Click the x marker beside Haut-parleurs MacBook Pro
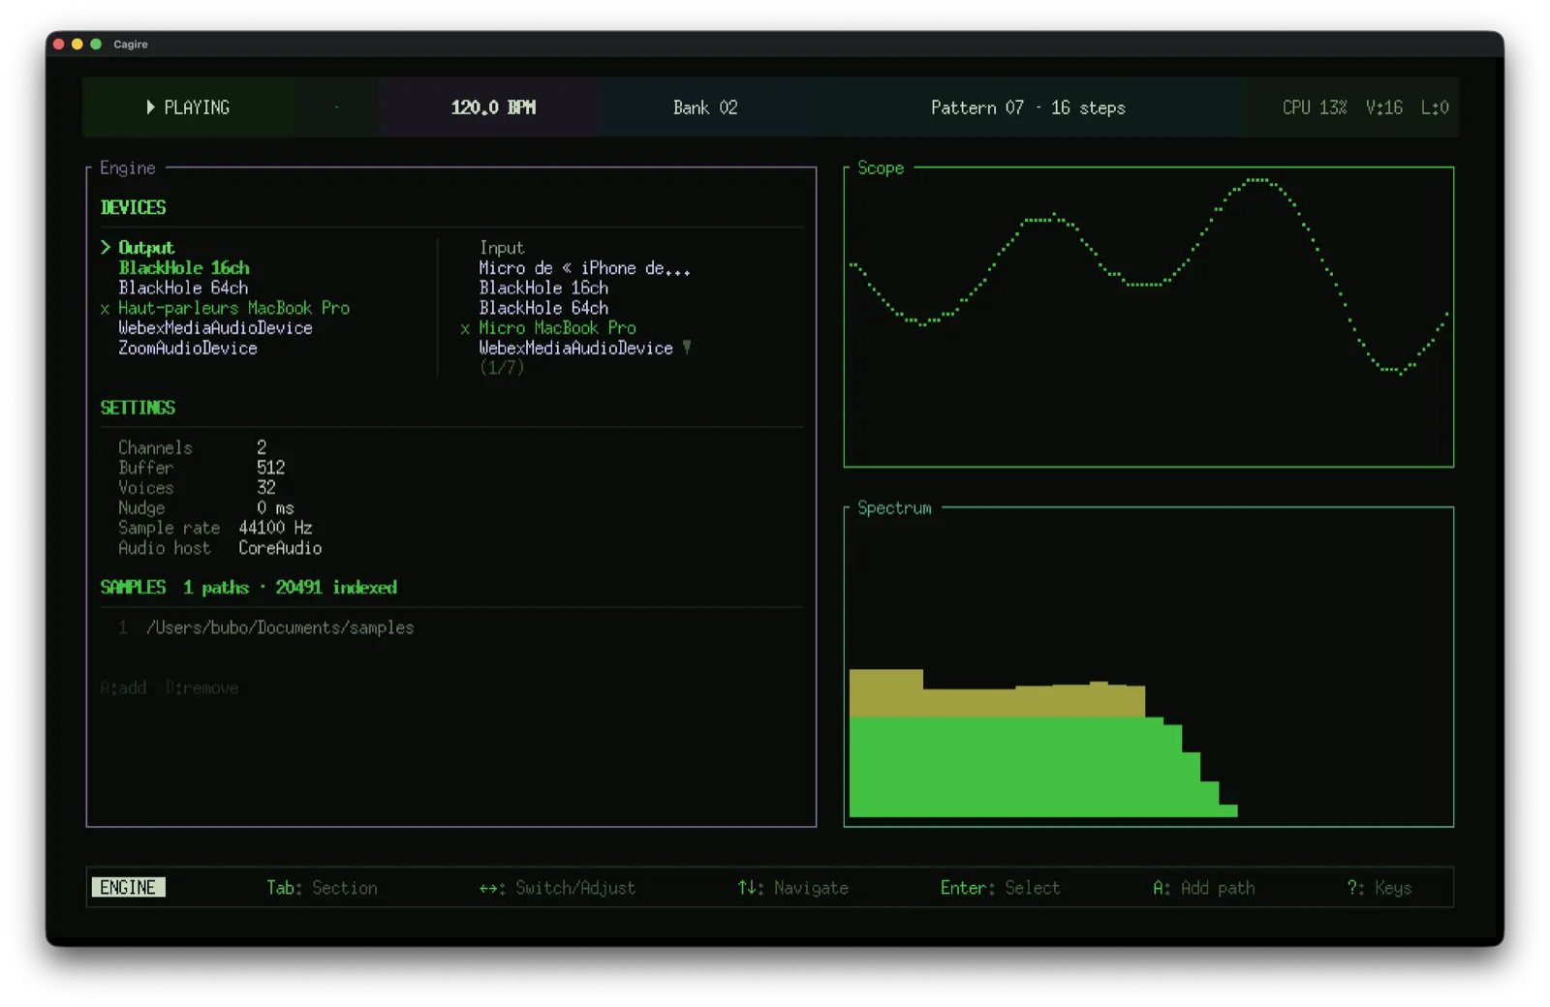1550x1007 pixels. pos(106,309)
